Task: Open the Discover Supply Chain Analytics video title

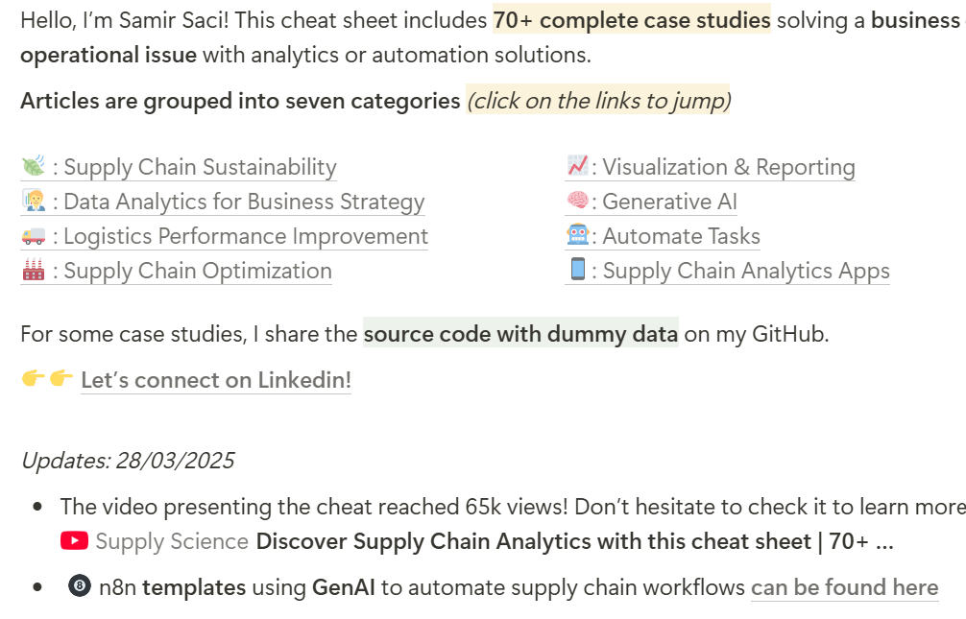Action: pos(574,541)
